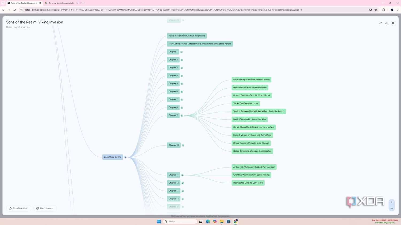
Task: Select the Chapter 4 node
Action: (173, 76)
